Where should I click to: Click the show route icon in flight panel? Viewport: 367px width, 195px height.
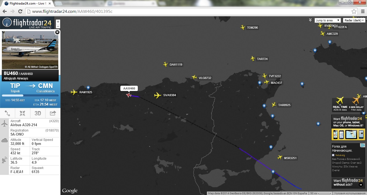(x=8, y=113)
